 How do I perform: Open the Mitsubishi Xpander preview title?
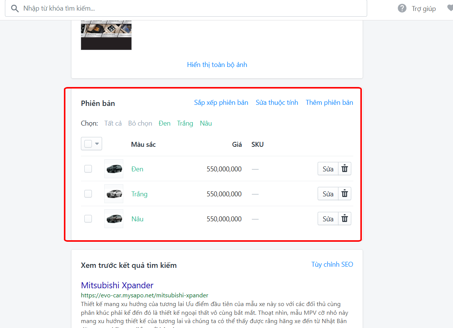point(117,285)
